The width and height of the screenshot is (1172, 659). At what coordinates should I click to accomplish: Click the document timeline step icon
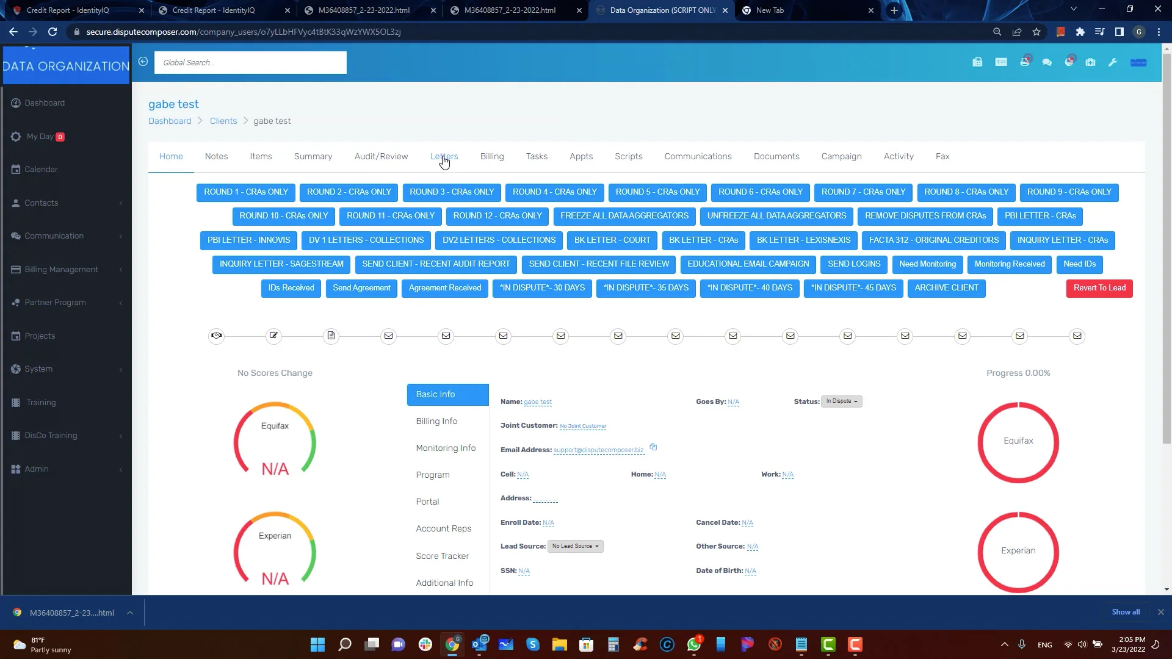point(331,336)
